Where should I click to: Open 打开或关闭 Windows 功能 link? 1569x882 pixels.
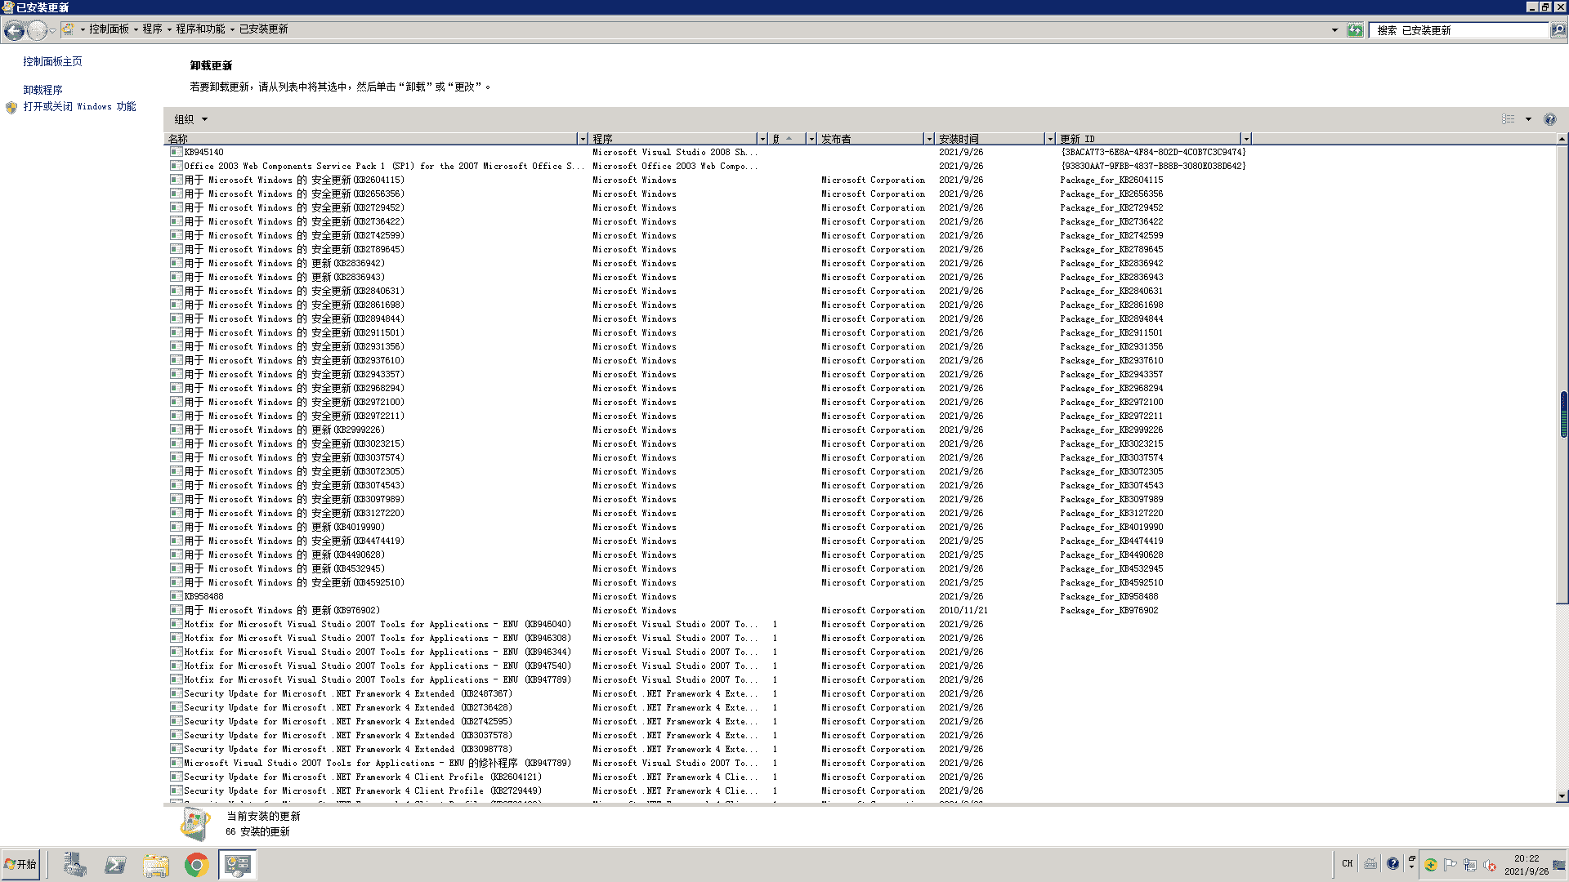pyautogui.click(x=79, y=106)
